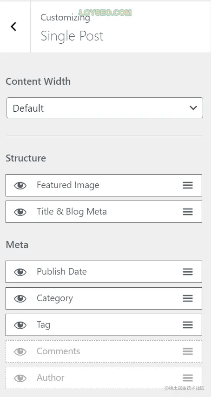Click the Publish Date reorder handle

click(188, 272)
